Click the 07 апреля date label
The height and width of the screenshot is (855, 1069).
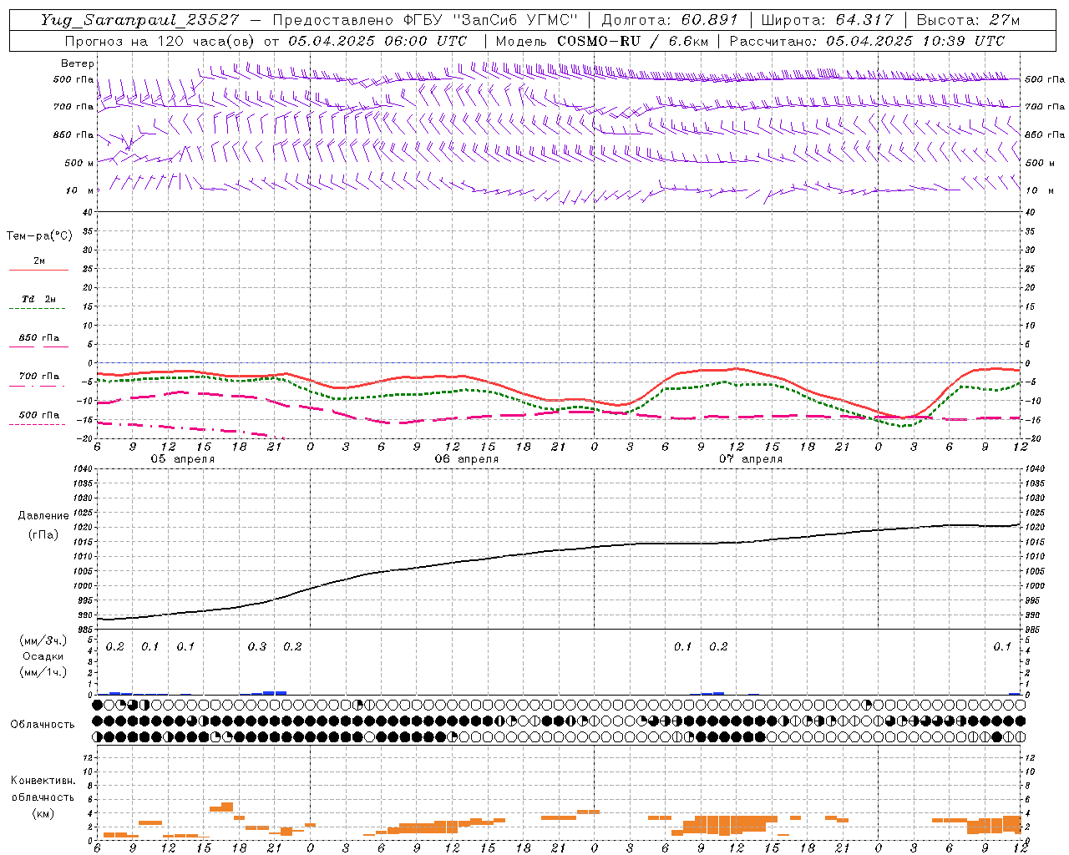[750, 459]
